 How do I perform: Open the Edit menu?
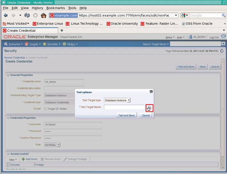(15, 8)
